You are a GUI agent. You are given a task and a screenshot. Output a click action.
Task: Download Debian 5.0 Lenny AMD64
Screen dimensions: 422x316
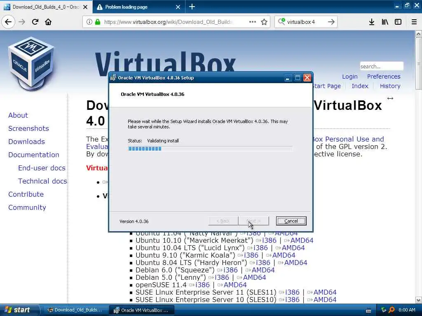(x=254, y=277)
